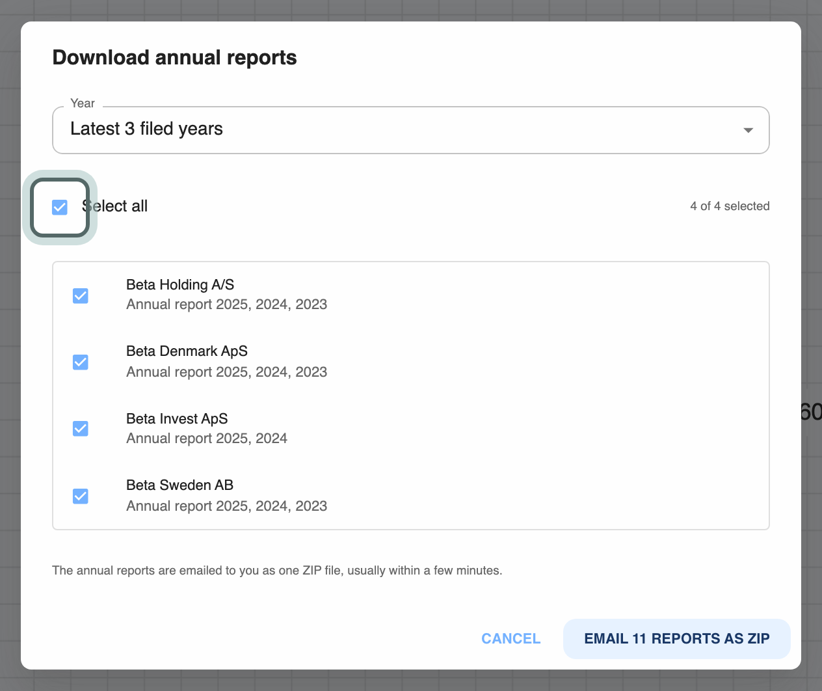Click Email 11 reports as ZIP
The height and width of the screenshot is (691, 822).
(677, 639)
